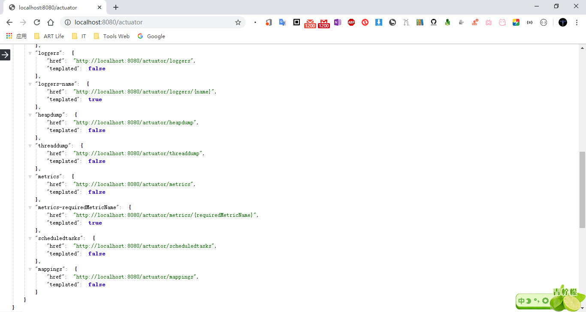Reload the actuator page
Screen dimensions: 586x312
(37, 22)
